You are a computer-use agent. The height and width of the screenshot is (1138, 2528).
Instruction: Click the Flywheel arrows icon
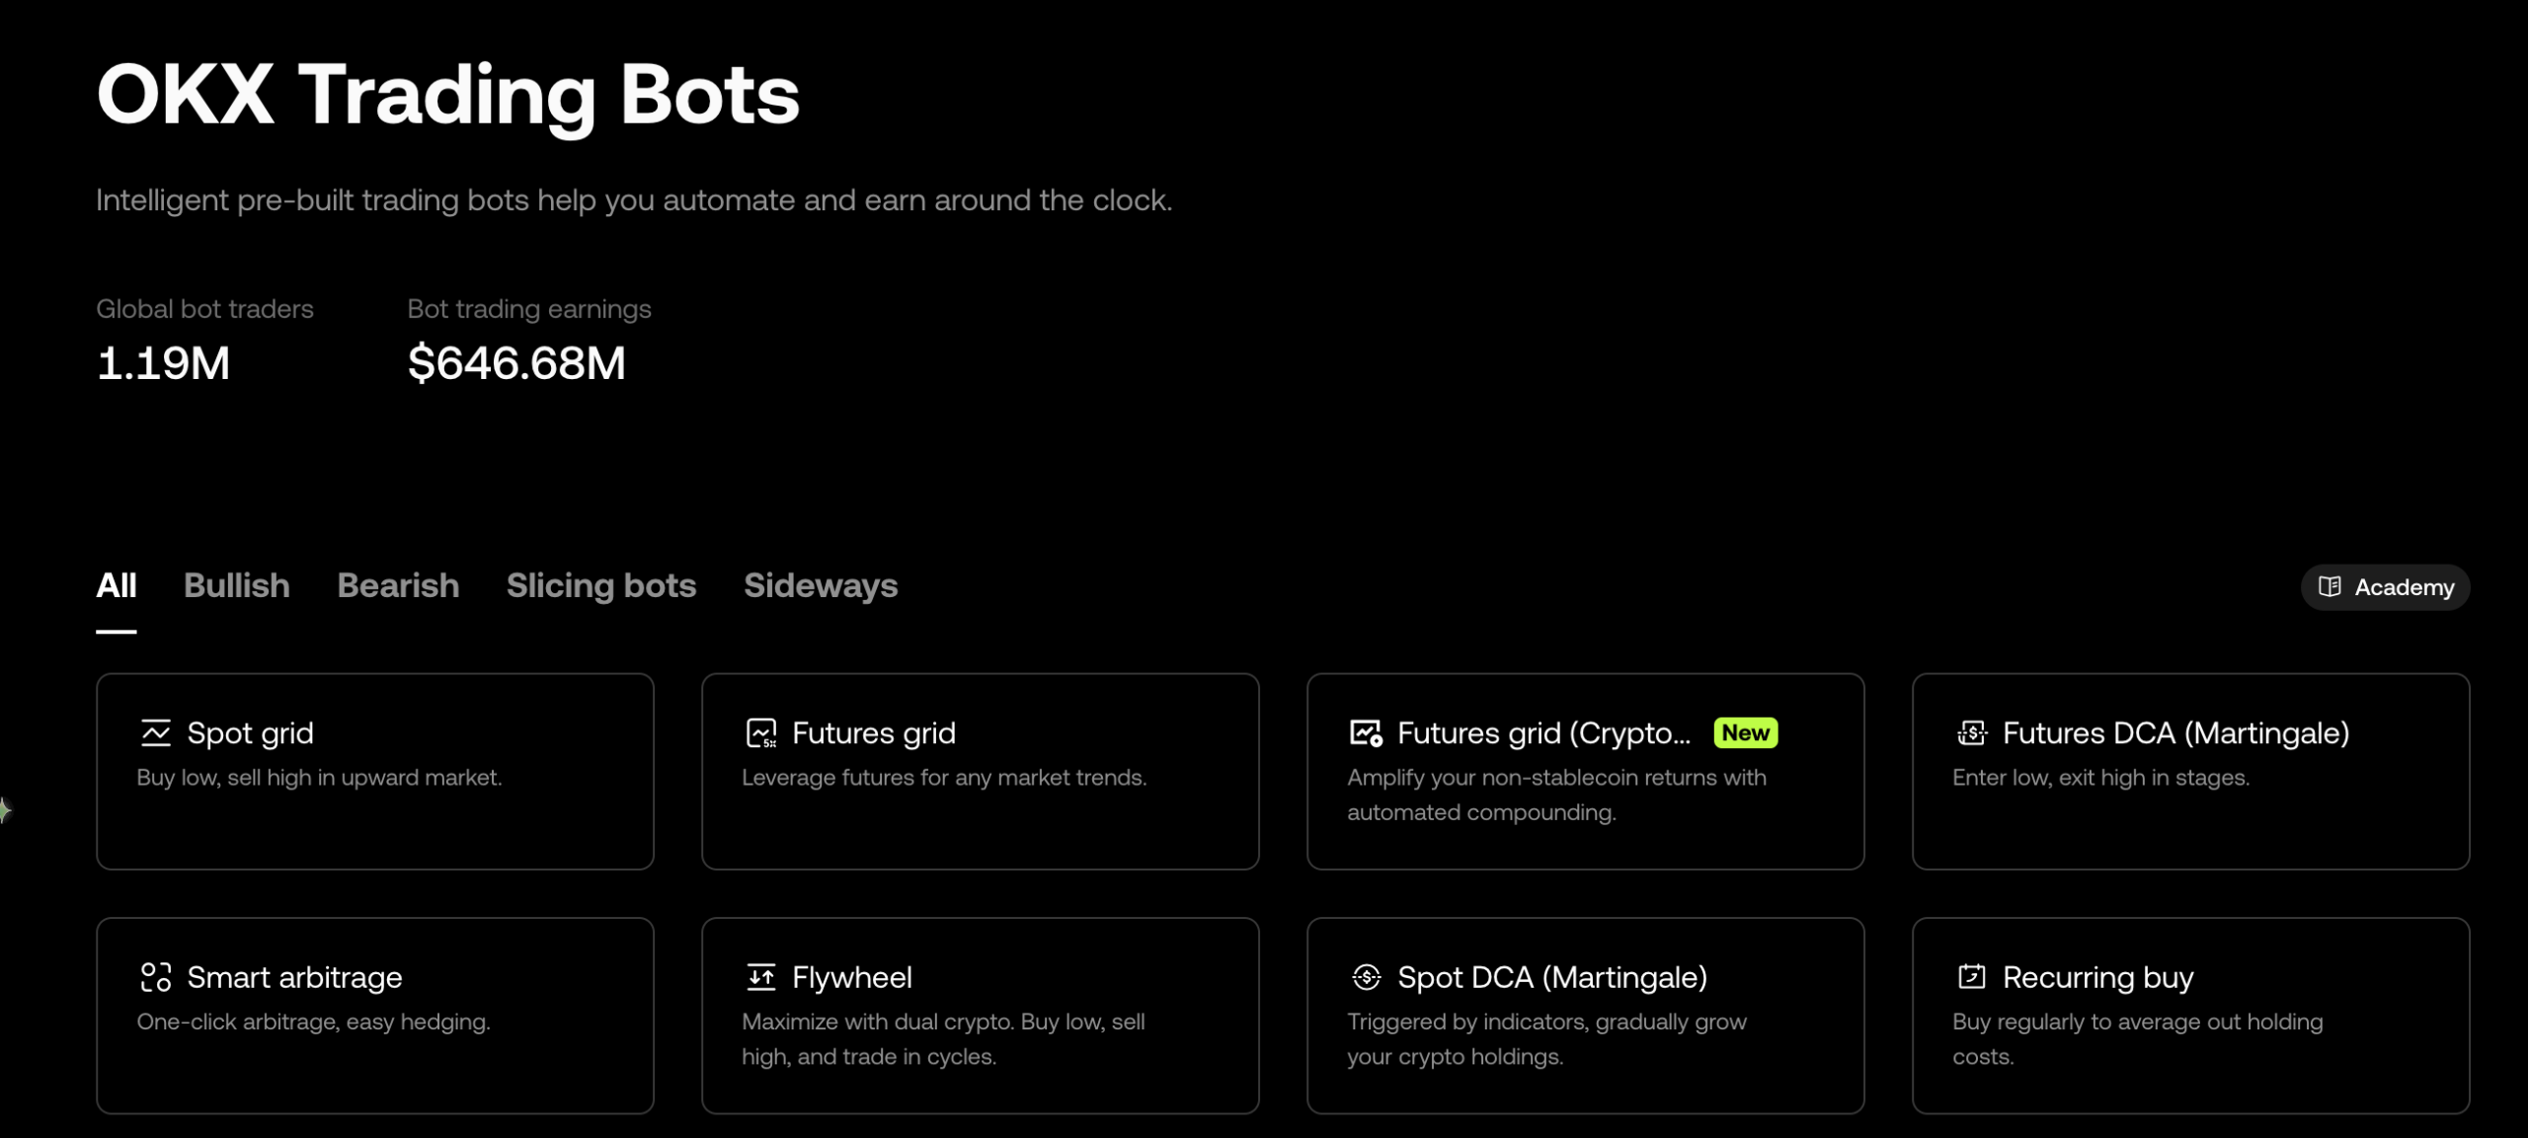point(760,977)
